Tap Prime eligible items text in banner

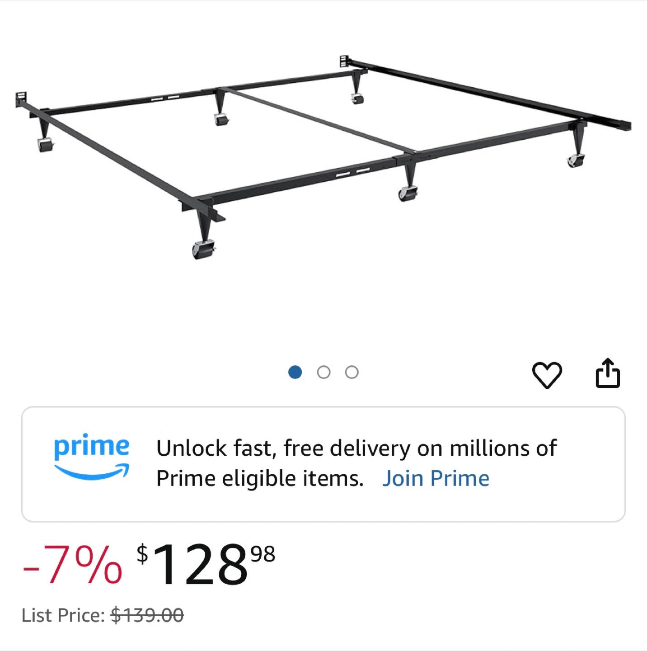click(x=260, y=479)
